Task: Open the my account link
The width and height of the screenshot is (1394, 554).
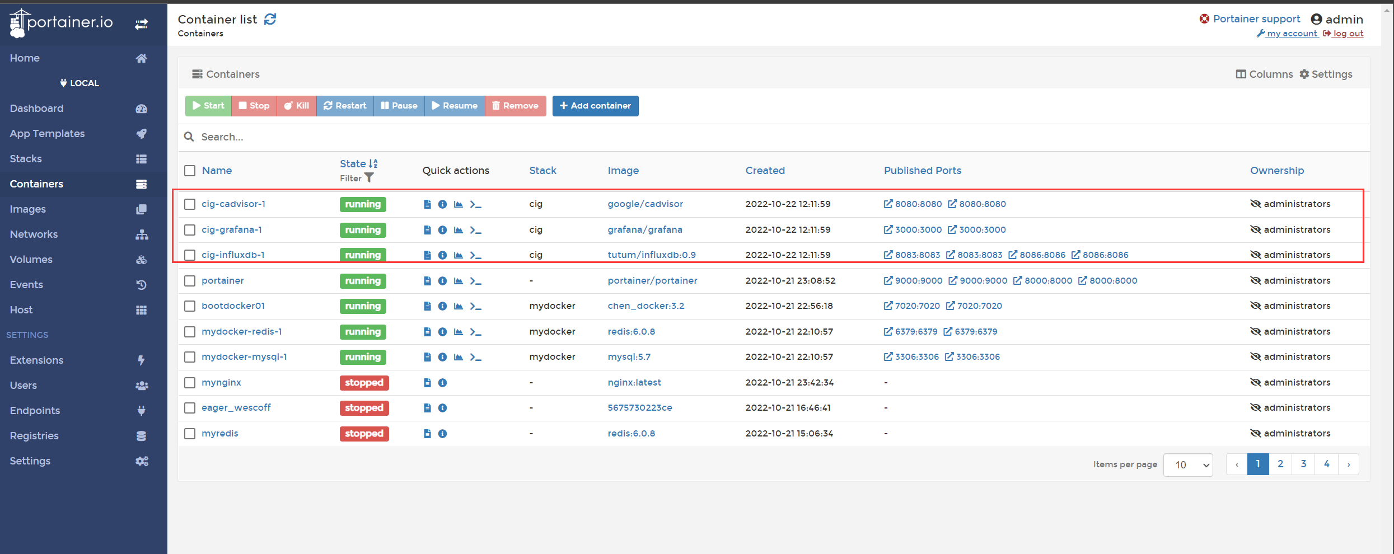Action: point(1287,34)
